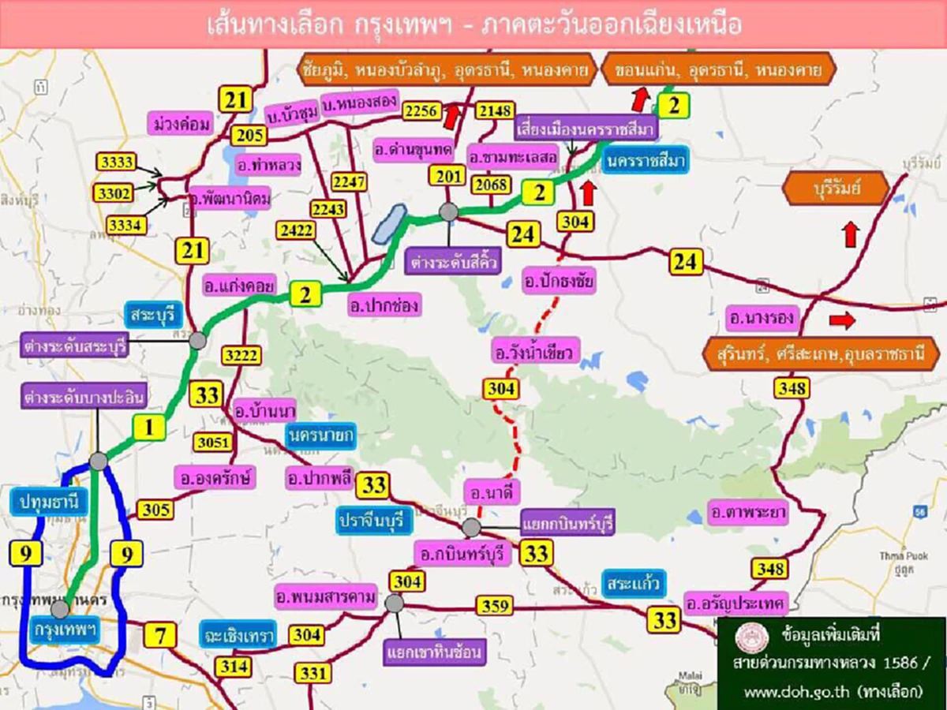Click the route 2243 shield
This screenshot has height=710, width=947.
pyautogui.click(x=328, y=209)
